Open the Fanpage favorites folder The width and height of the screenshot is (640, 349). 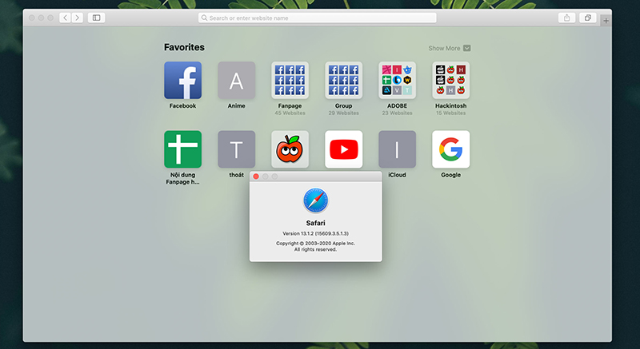point(290,80)
